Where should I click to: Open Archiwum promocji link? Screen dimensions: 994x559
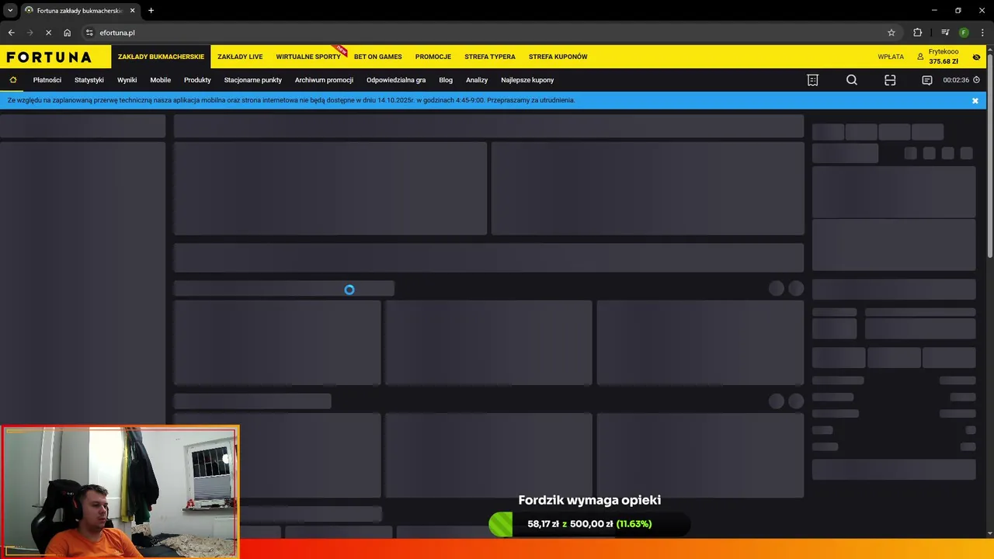click(324, 80)
